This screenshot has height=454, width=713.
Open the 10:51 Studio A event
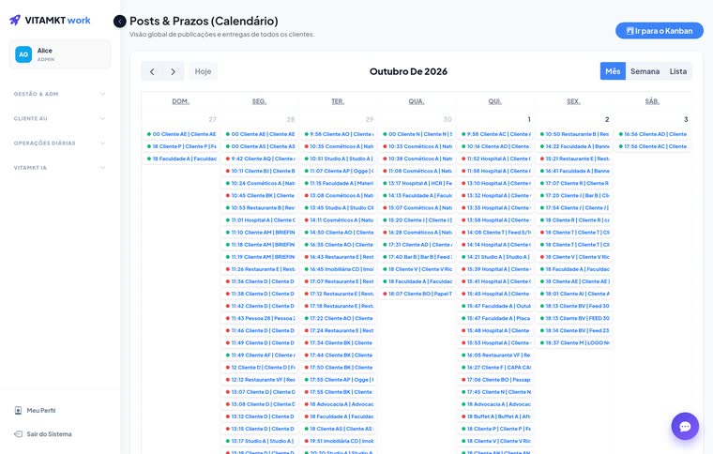pyautogui.click(x=339, y=159)
